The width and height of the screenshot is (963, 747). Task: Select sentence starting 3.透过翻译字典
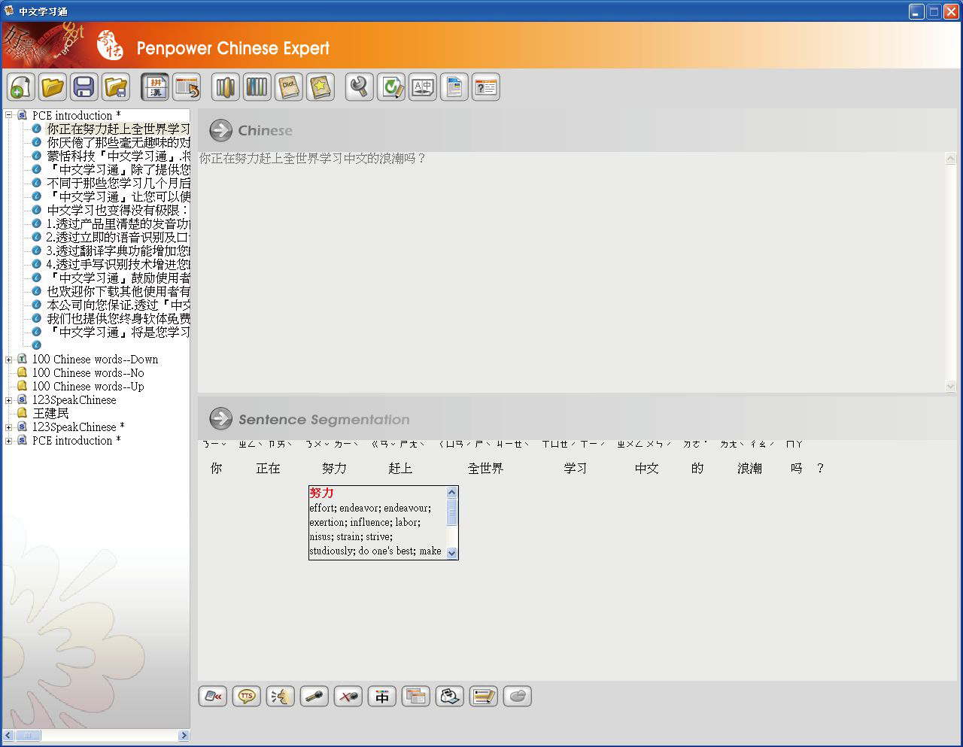coord(118,251)
